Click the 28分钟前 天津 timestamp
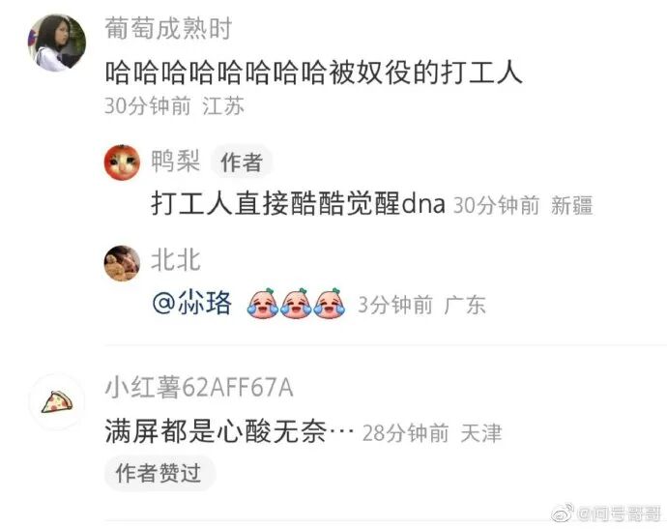This screenshot has height=529, width=667. click(x=432, y=433)
